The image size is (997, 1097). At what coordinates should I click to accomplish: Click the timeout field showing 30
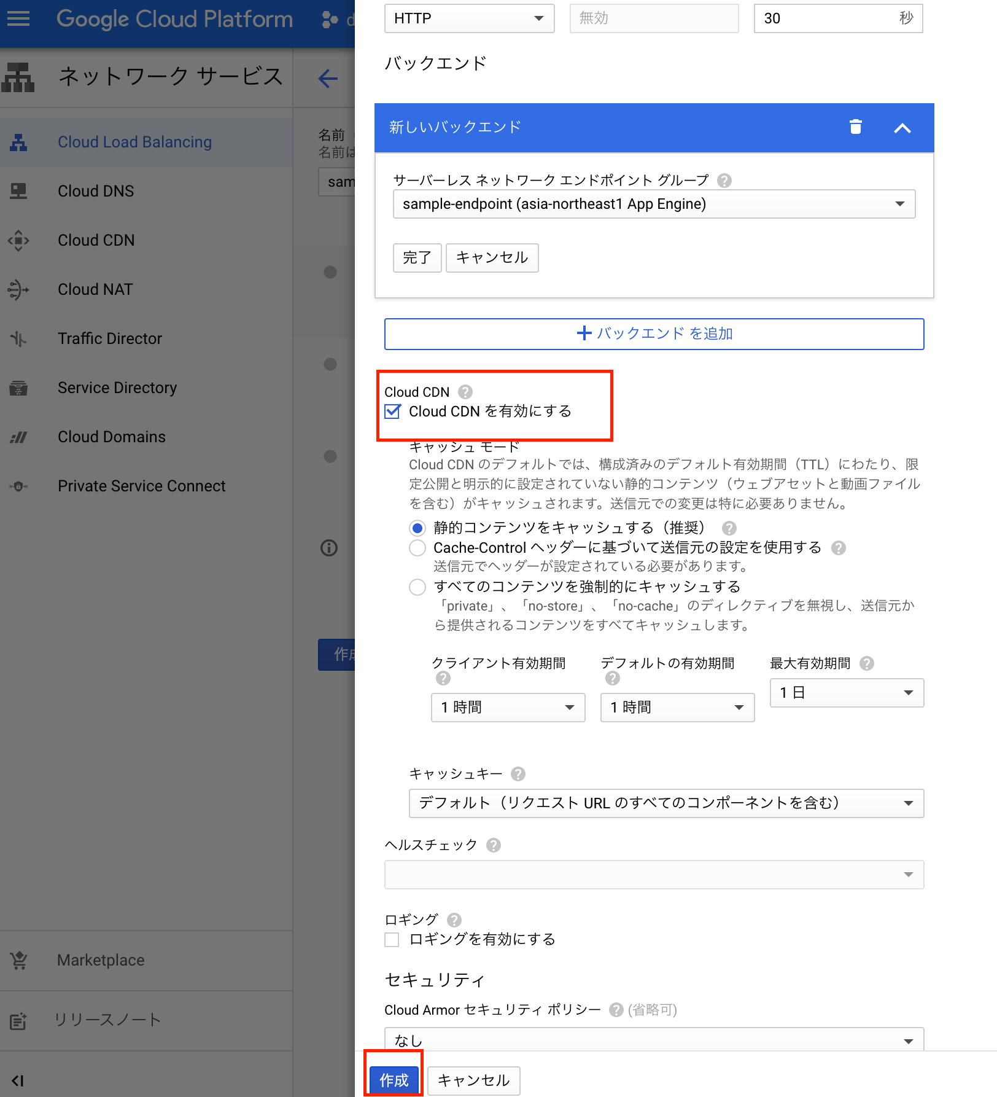click(x=839, y=18)
